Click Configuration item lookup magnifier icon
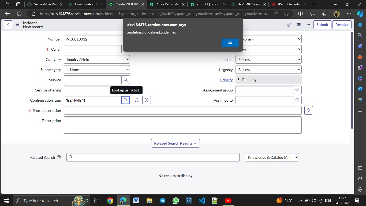Image resolution: width=366 pixels, height=206 pixels. pyautogui.click(x=126, y=100)
